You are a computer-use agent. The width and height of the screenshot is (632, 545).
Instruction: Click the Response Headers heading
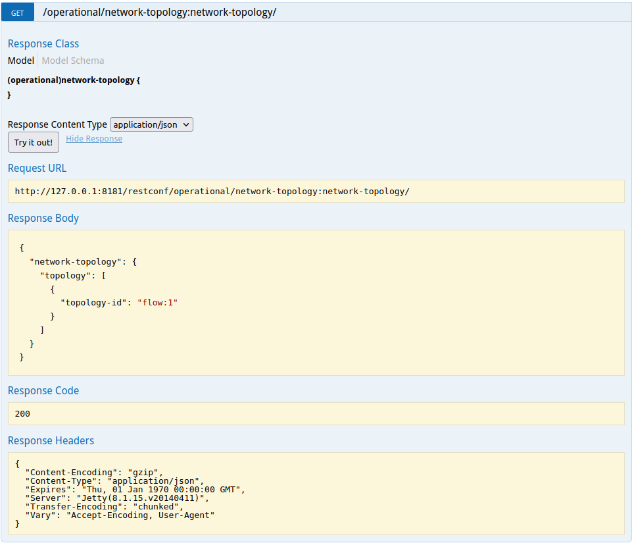coord(51,440)
